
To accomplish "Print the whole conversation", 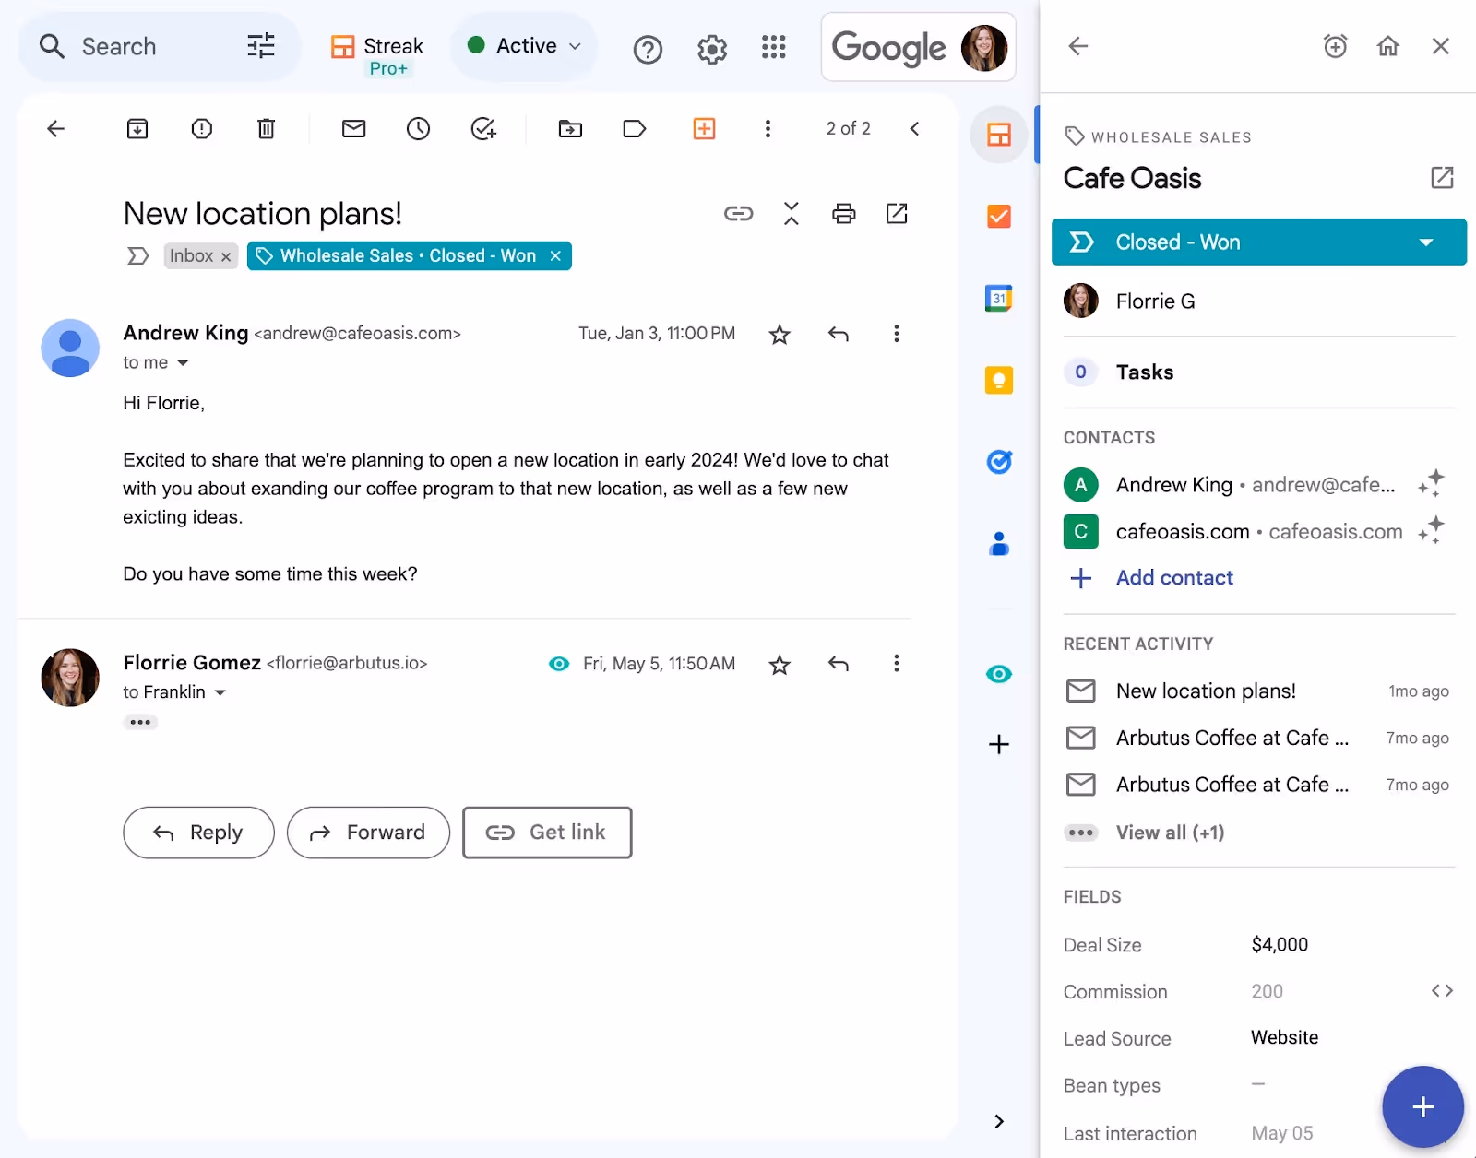I will point(844,214).
